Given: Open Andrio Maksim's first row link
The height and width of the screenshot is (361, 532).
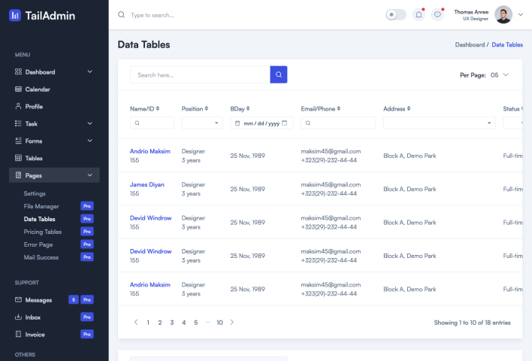Looking at the screenshot, I should pyautogui.click(x=150, y=151).
